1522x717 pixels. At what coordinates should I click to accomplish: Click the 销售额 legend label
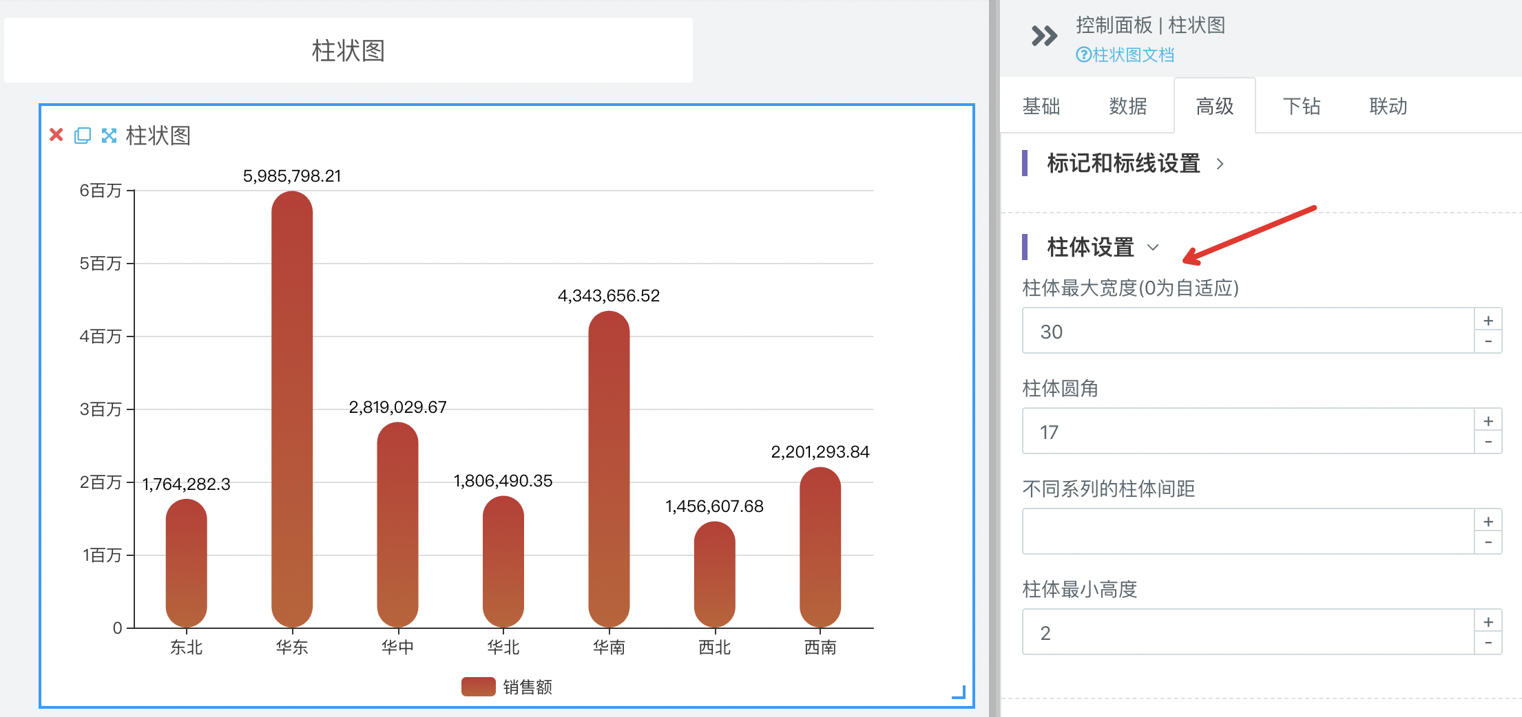(x=528, y=687)
